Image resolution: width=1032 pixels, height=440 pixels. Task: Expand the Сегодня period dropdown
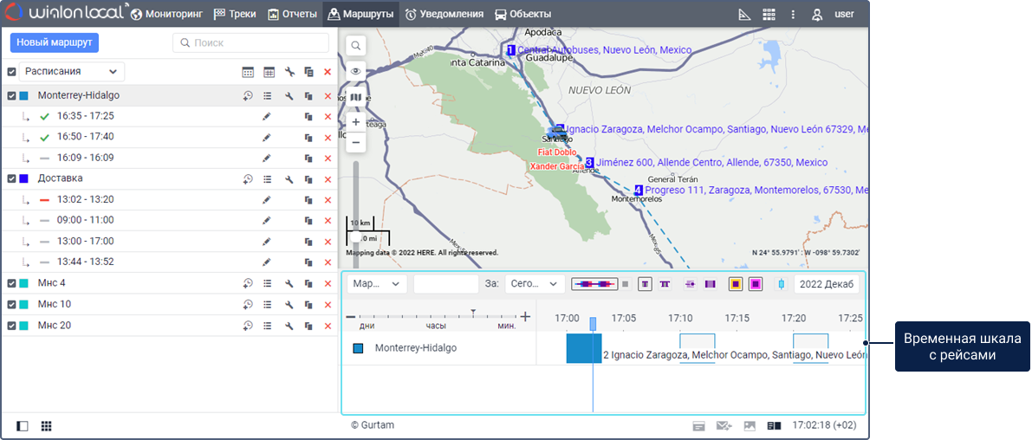pyautogui.click(x=534, y=284)
